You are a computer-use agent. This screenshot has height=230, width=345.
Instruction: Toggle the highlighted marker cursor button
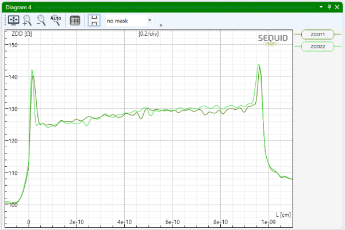[x=94, y=21]
